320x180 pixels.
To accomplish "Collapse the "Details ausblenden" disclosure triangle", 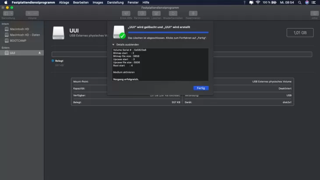I will [x=113, y=45].
